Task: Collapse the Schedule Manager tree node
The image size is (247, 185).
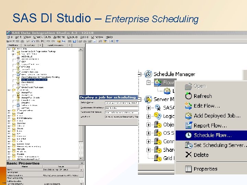Action: coord(139,74)
